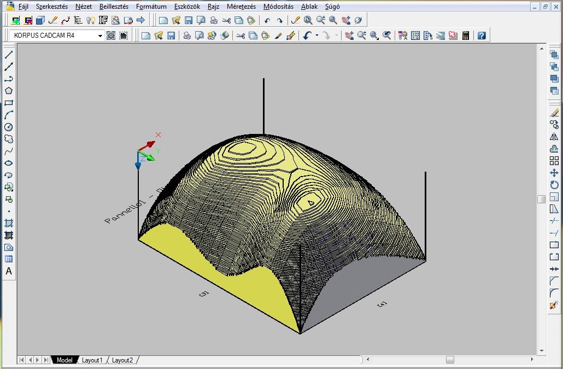Click the Move tool in right toolbar
The height and width of the screenshot is (369, 563).
point(554,173)
